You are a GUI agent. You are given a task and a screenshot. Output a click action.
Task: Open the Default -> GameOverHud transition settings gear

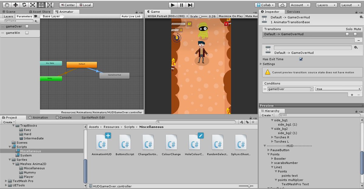click(x=356, y=48)
